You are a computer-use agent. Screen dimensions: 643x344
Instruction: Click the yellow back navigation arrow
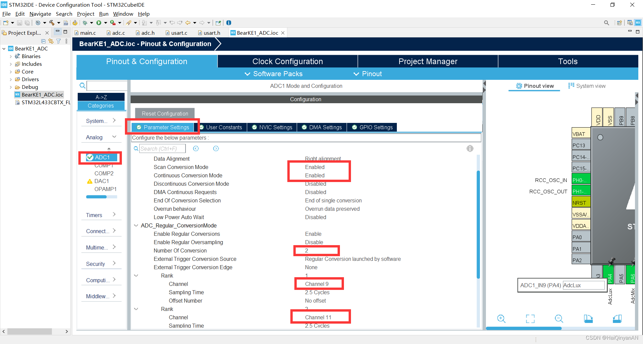coord(188,23)
